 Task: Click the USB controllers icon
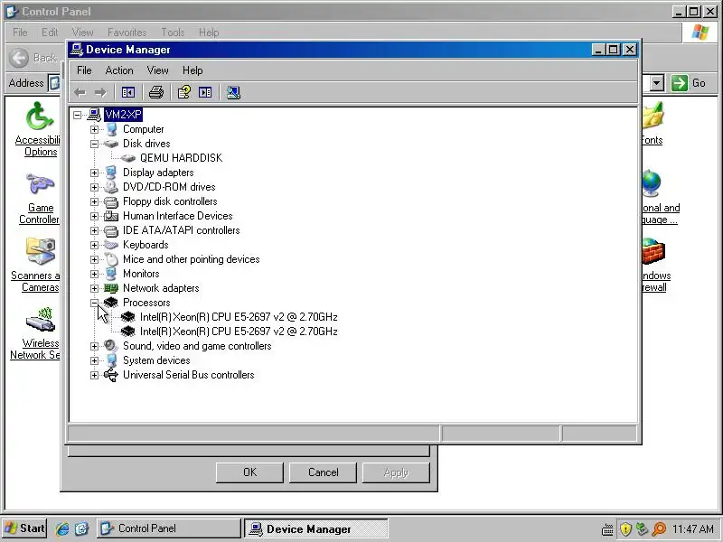click(x=110, y=375)
